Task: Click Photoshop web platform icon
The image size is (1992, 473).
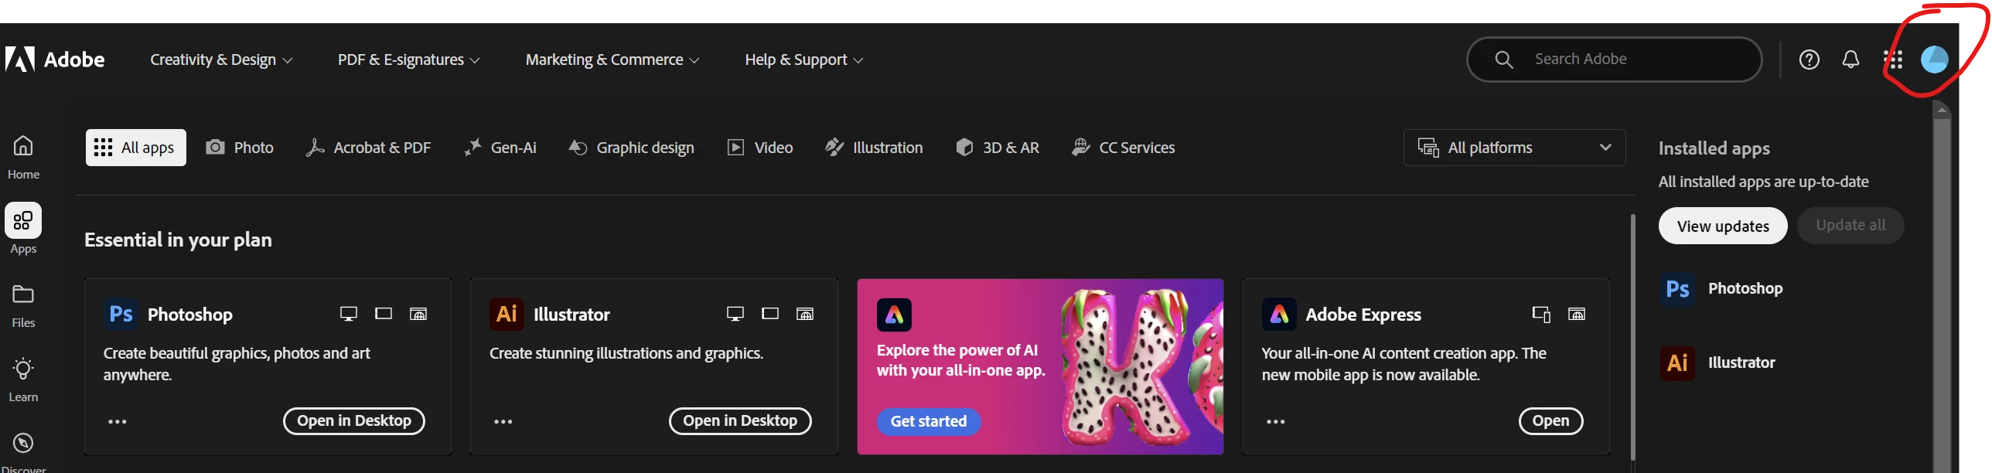Action: pyautogui.click(x=418, y=314)
